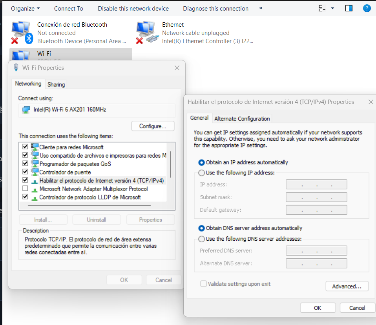376x325 pixels.
Task: Open the Alternate Configuration tab
Action: click(x=242, y=118)
